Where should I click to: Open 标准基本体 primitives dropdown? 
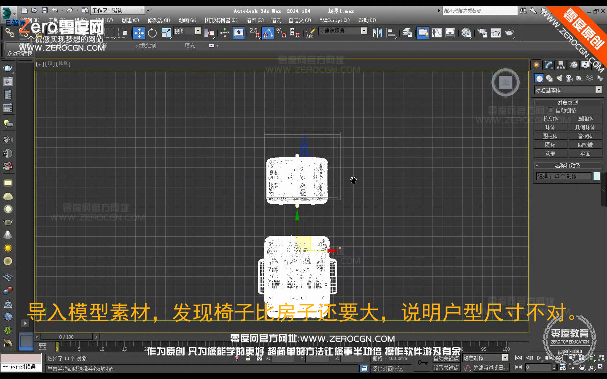click(x=568, y=90)
